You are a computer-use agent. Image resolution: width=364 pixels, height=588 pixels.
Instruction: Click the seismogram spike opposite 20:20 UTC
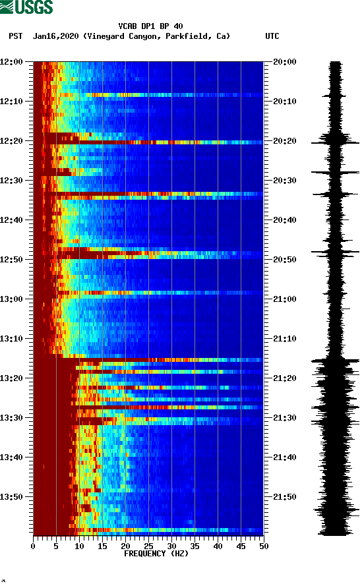[x=335, y=142]
